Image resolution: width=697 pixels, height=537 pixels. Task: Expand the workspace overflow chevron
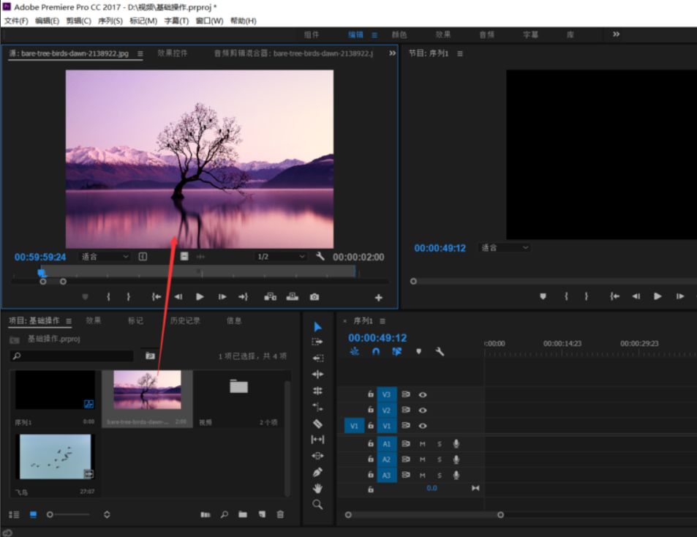point(616,34)
